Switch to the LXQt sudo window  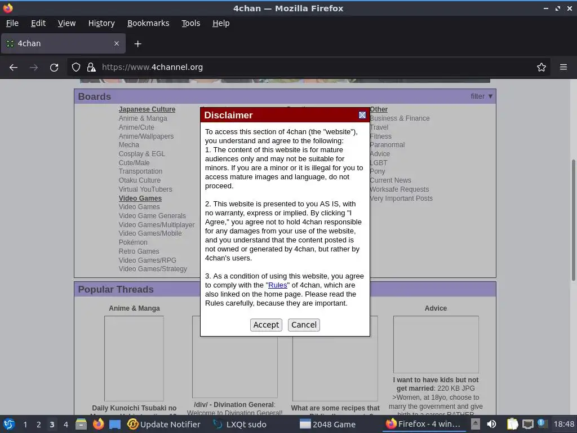[x=240, y=424]
